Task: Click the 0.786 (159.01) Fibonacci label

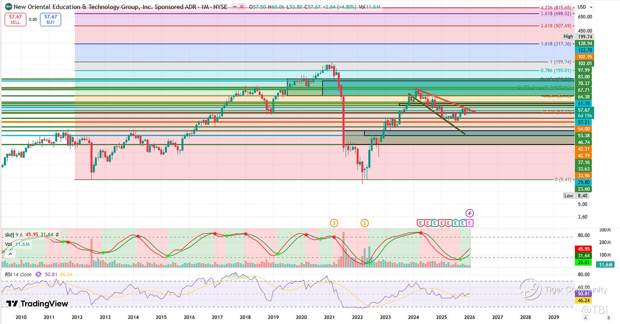Action: [x=556, y=71]
